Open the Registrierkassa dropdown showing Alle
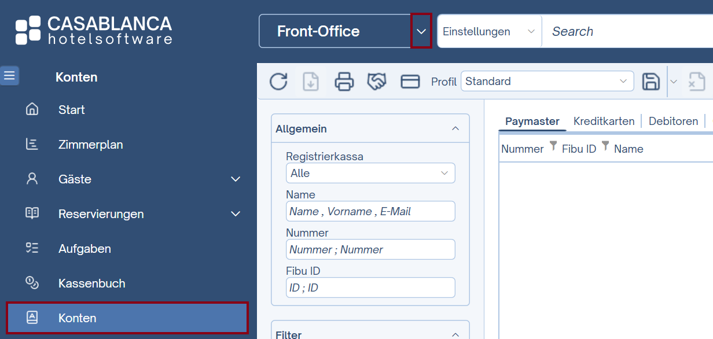The image size is (713, 339). tap(370, 172)
